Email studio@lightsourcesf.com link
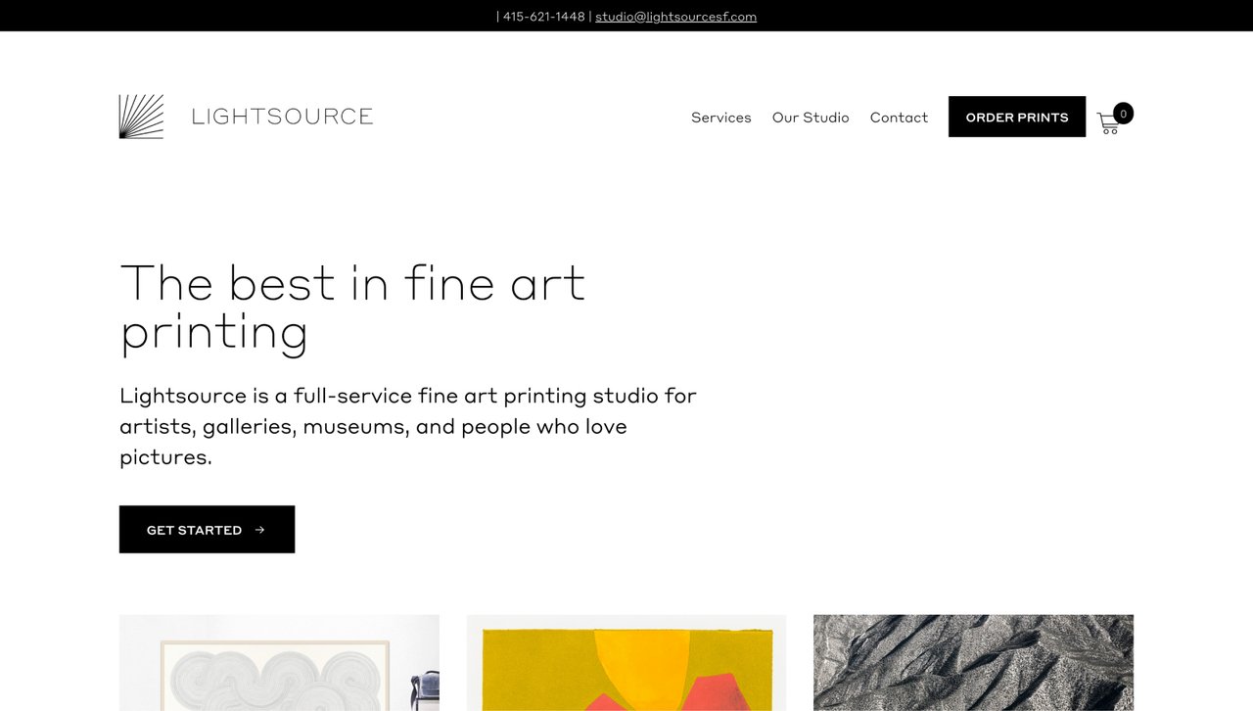 coord(675,17)
